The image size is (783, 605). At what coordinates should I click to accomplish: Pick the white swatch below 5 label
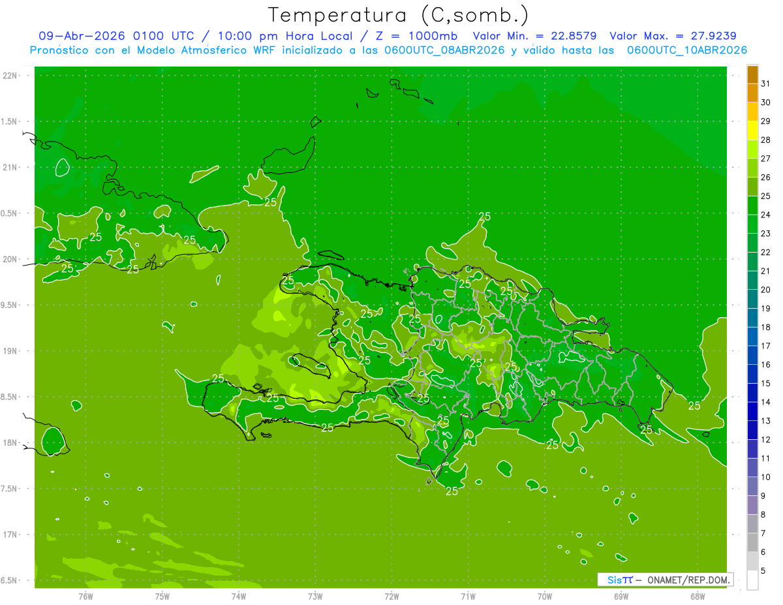tap(752, 580)
